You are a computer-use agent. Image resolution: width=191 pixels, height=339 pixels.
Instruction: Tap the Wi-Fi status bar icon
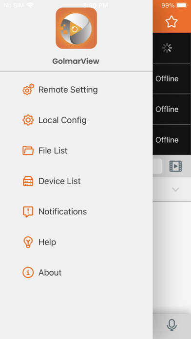point(31,5)
